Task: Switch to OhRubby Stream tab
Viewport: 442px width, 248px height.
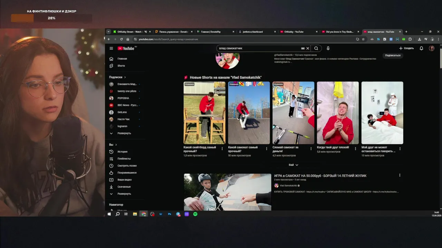Action: click(x=130, y=32)
